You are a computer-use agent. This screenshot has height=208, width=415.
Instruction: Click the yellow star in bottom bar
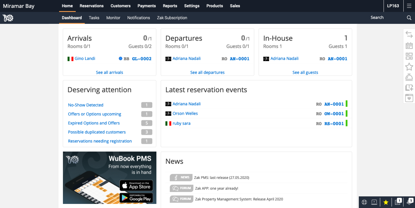click(x=386, y=202)
